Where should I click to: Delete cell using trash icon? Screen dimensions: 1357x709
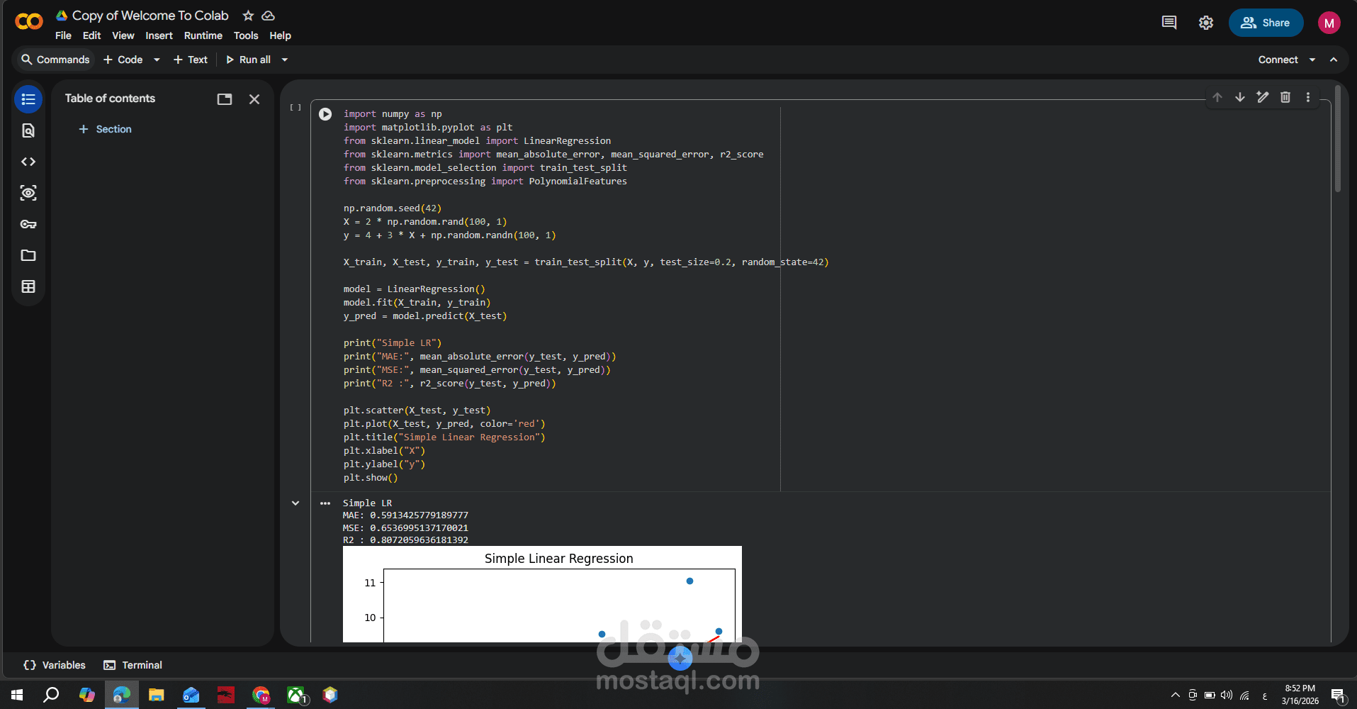tap(1285, 97)
